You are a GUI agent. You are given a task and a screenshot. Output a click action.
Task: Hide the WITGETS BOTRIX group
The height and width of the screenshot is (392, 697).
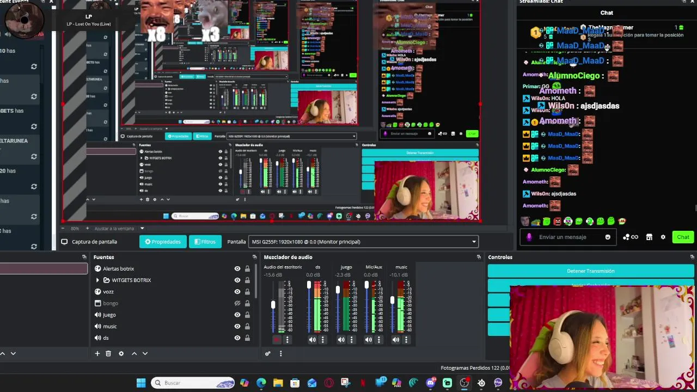[237, 280]
